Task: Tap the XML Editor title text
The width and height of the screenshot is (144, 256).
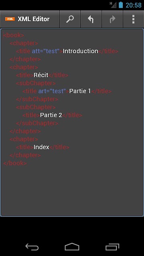Action: pyautogui.click(x=34, y=19)
